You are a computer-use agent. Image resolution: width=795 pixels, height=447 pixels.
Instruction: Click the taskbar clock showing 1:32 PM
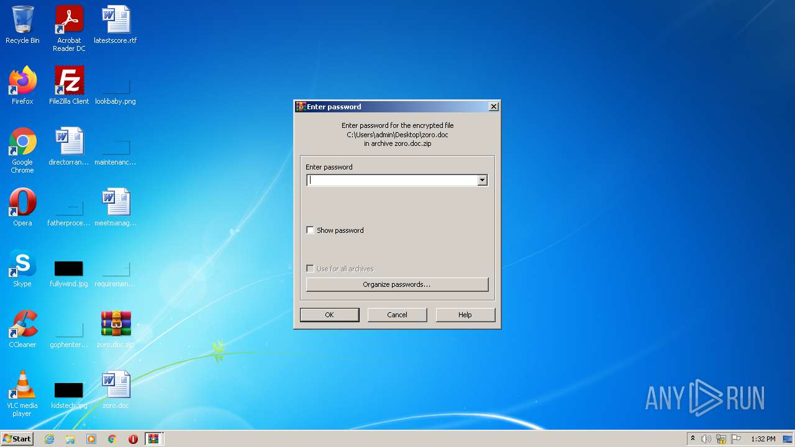coord(763,439)
